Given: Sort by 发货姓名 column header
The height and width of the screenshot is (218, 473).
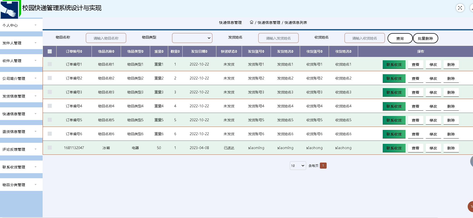Looking at the screenshot, I should (285, 51).
